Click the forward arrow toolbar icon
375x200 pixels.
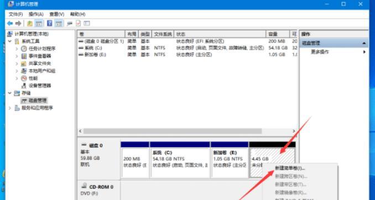point(18,23)
